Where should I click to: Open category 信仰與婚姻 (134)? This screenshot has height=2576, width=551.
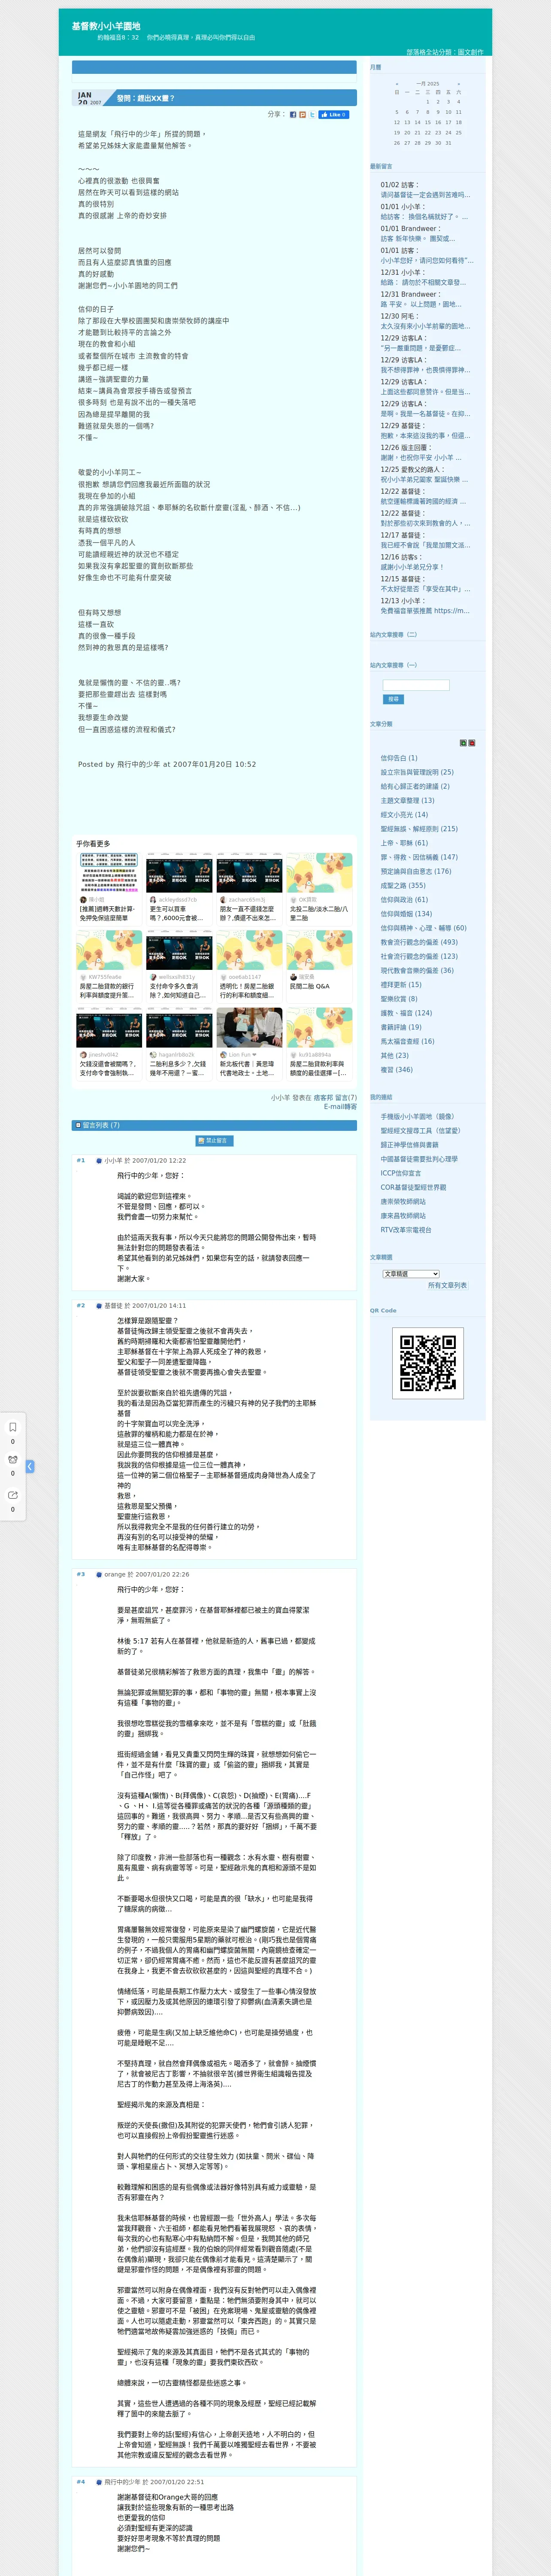(x=406, y=913)
